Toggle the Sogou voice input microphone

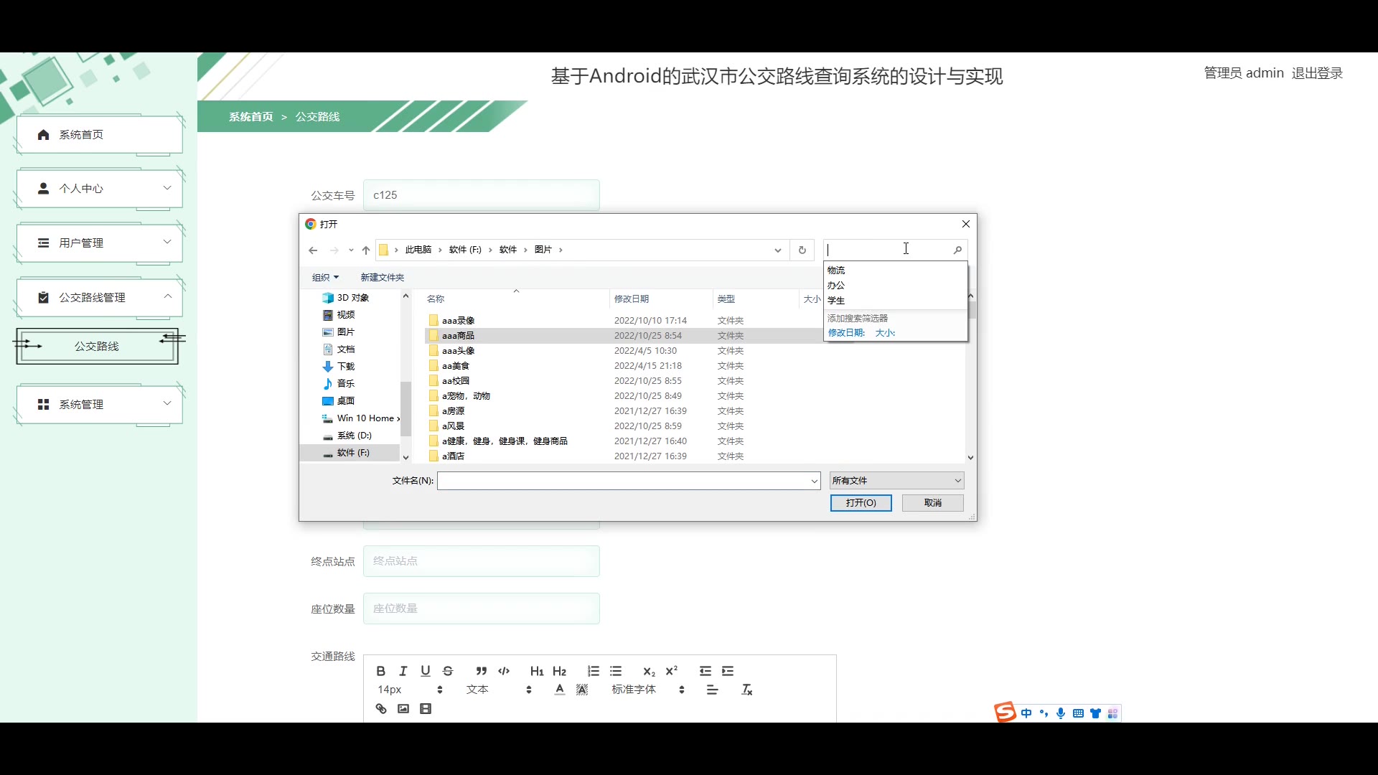coord(1061,713)
